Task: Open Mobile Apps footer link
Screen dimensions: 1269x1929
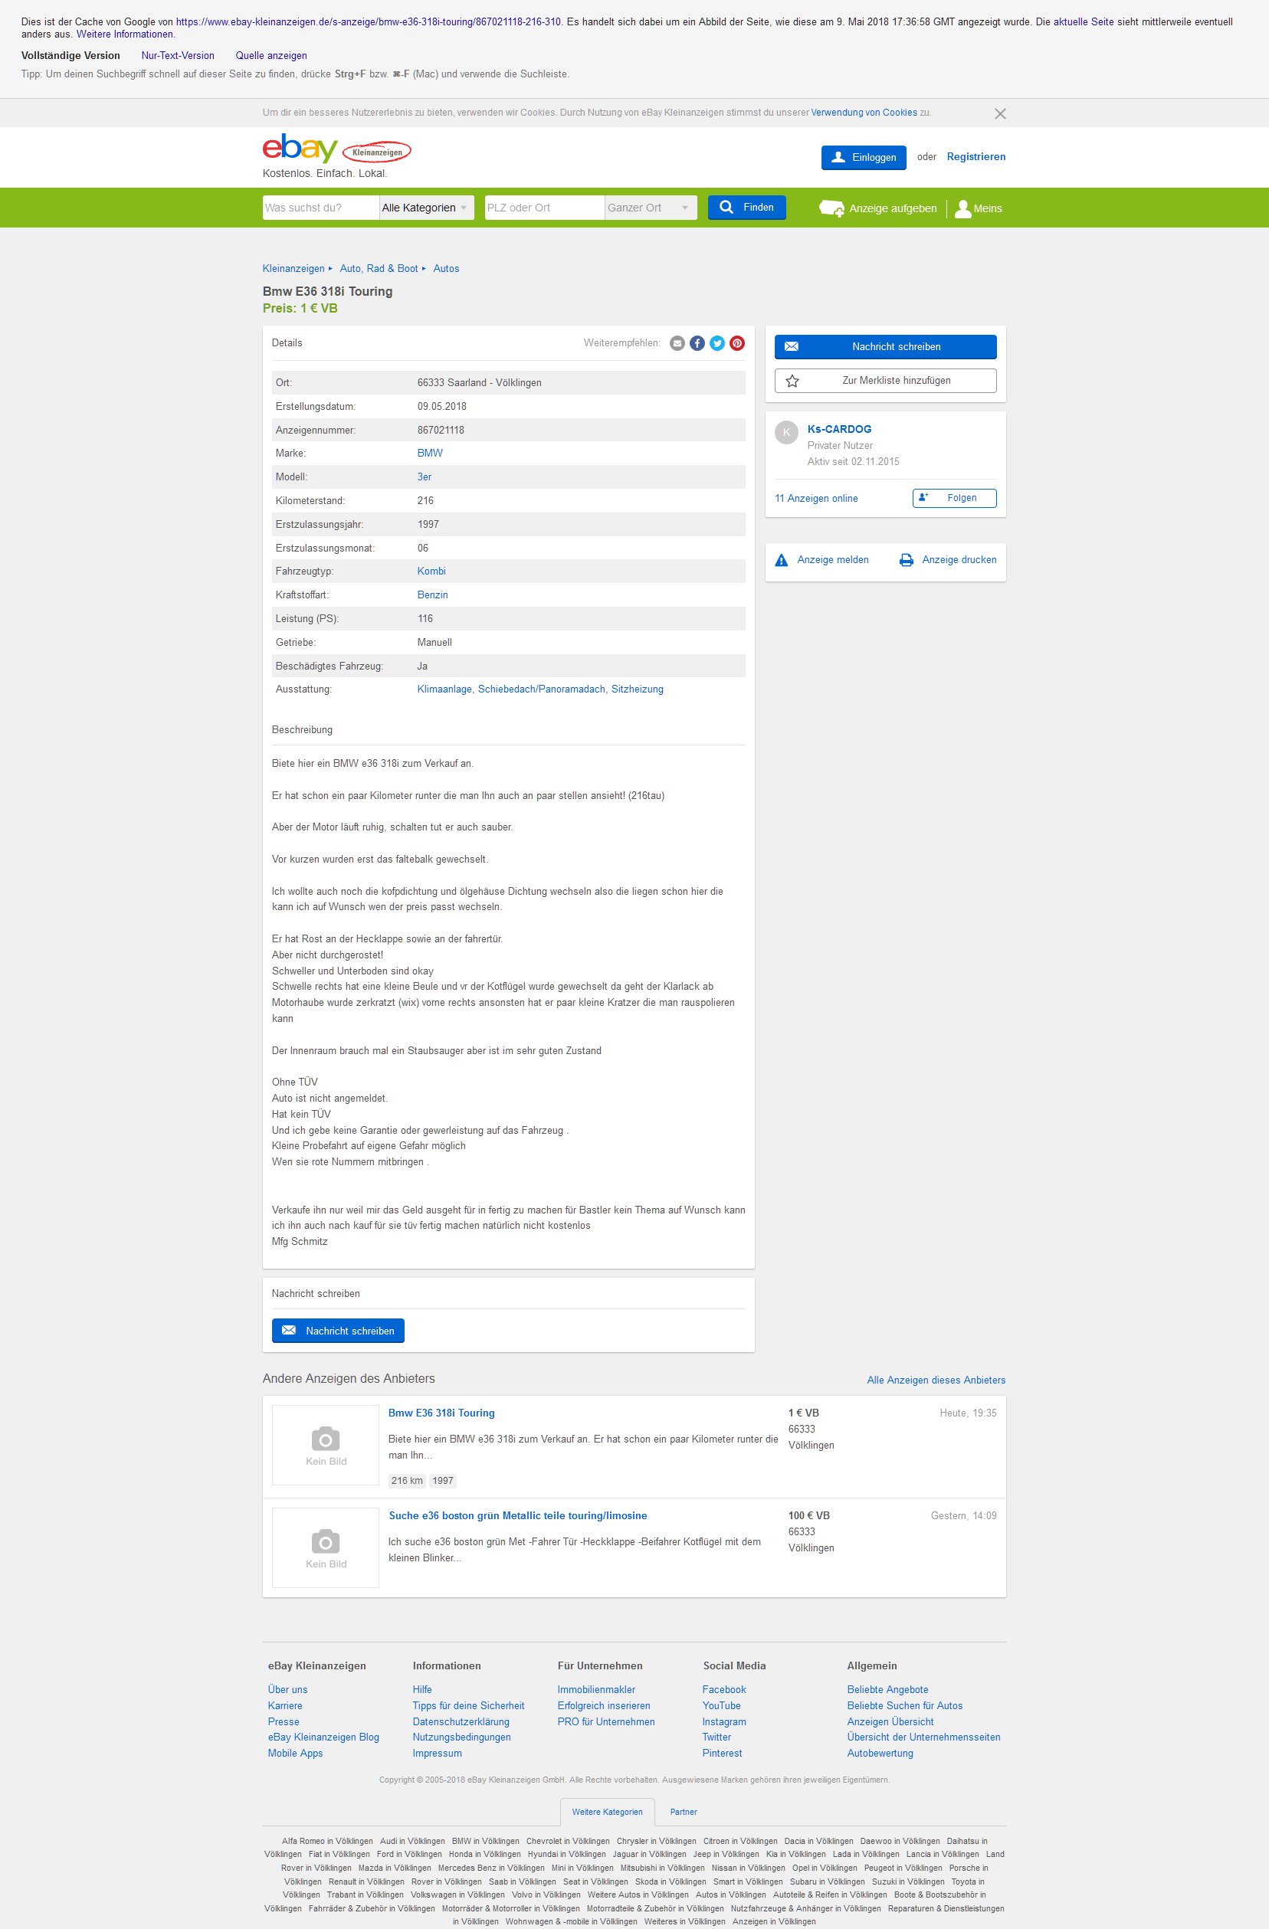Action: click(x=295, y=1753)
